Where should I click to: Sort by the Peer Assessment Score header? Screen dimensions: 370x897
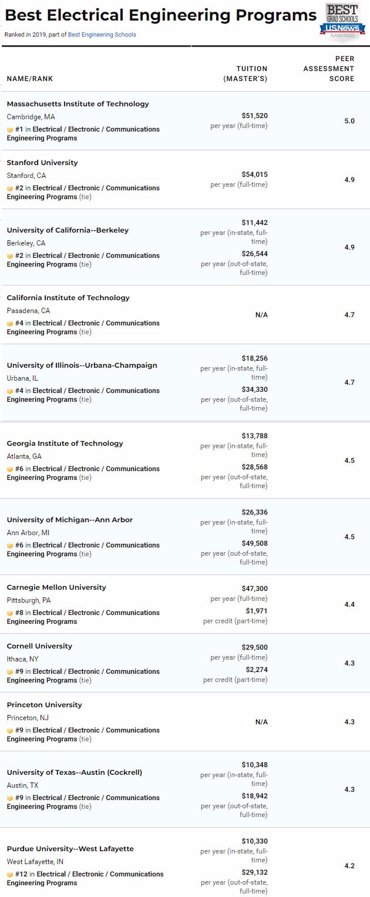pyautogui.click(x=329, y=69)
